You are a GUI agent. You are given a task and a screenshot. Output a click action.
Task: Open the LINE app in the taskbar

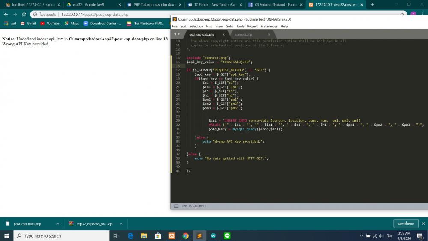227,236
